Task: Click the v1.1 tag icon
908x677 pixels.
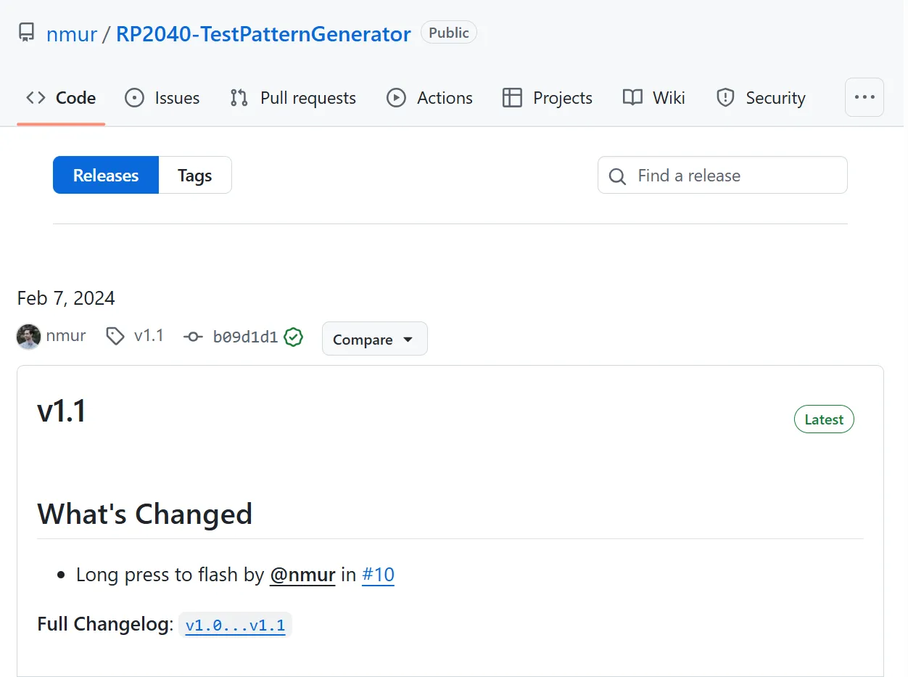Action: click(115, 336)
